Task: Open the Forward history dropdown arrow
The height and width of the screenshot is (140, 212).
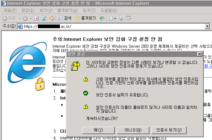Action: point(31,19)
